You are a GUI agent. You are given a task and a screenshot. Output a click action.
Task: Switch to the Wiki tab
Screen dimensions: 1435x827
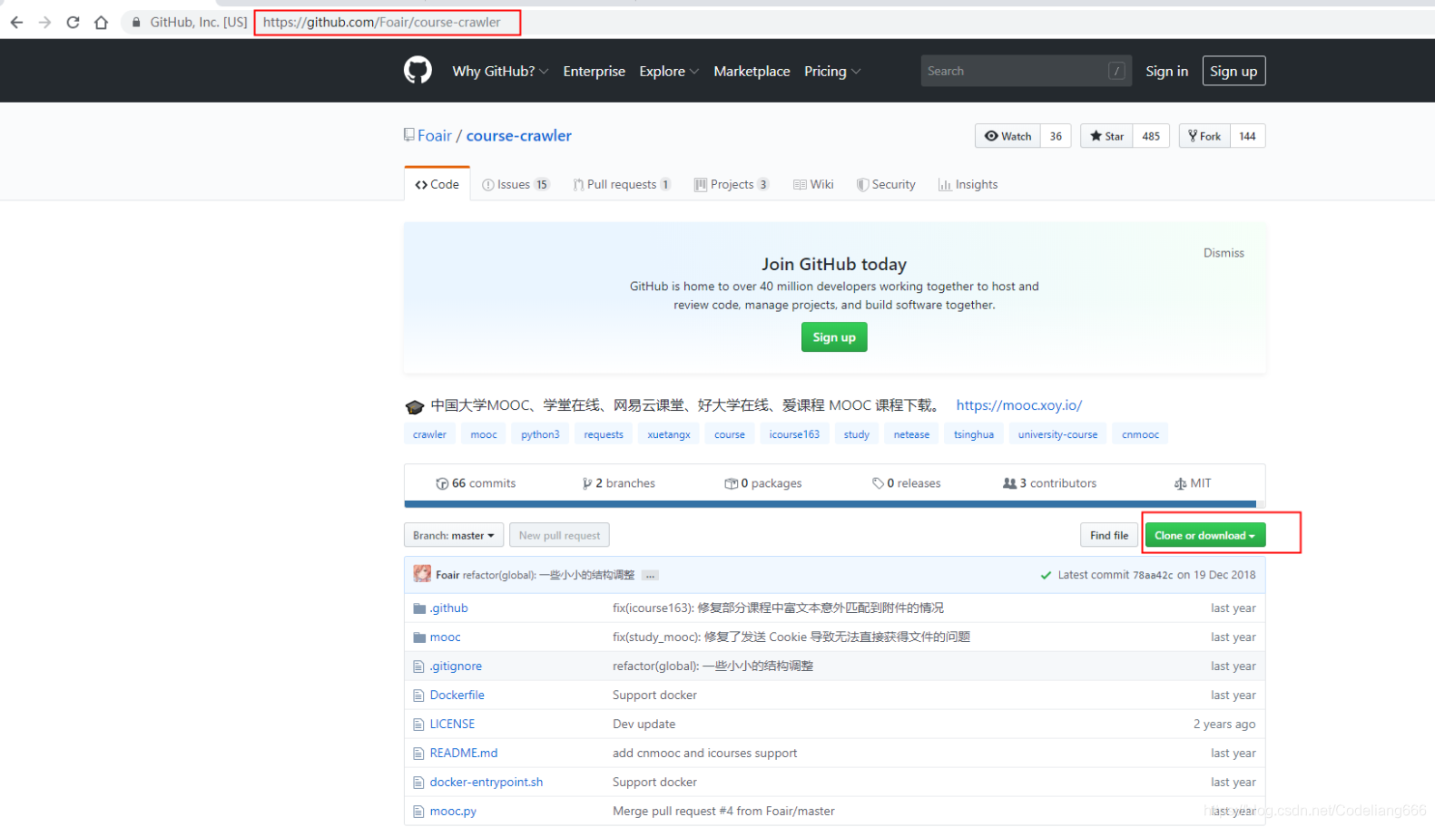813,184
